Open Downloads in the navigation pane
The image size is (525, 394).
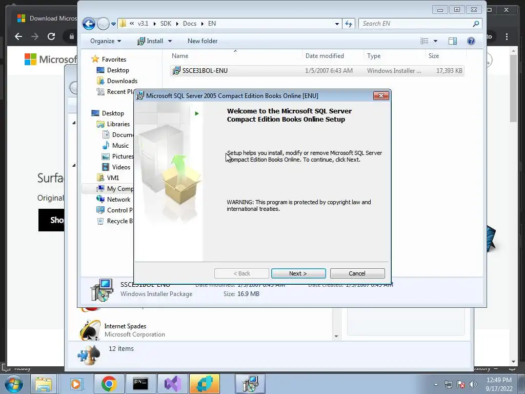[x=122, y=81]
